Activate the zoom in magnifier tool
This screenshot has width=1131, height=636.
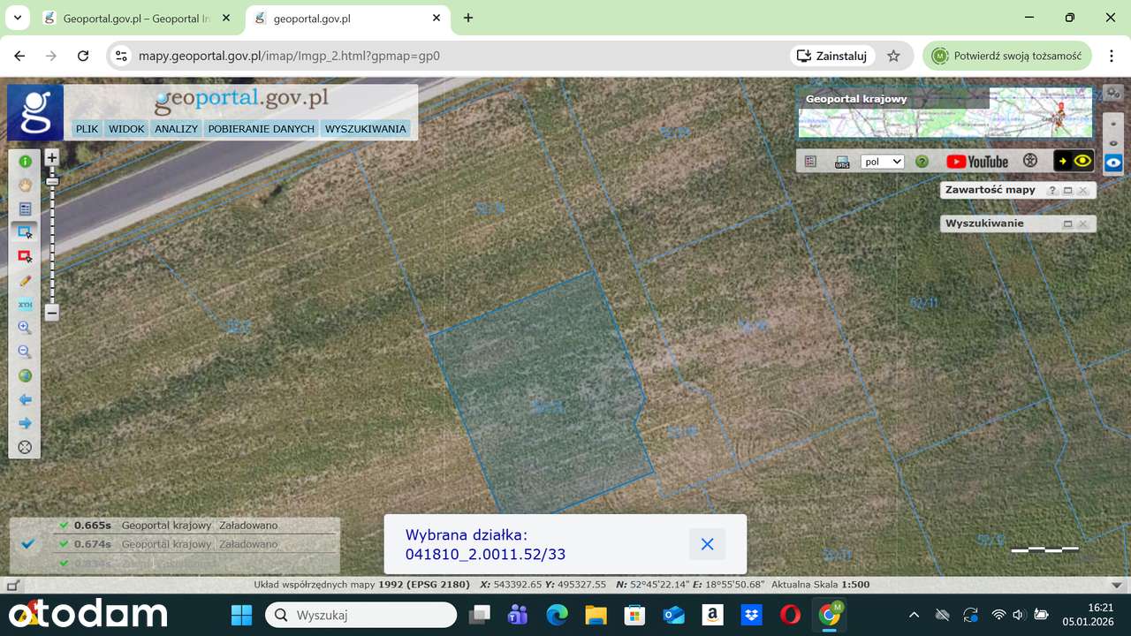pos(25,328)
